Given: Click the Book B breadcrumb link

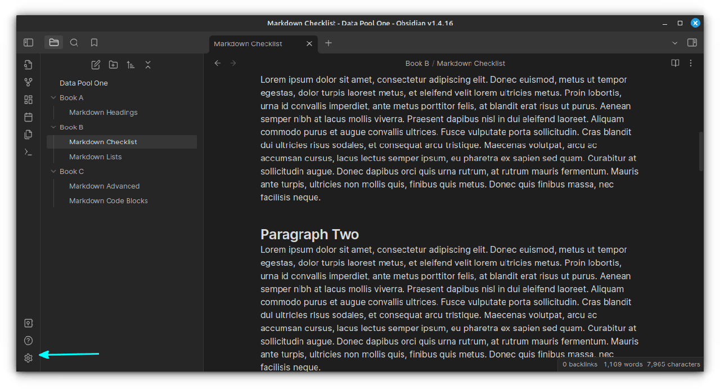Looking at the screenshot, I should point(417,63).
